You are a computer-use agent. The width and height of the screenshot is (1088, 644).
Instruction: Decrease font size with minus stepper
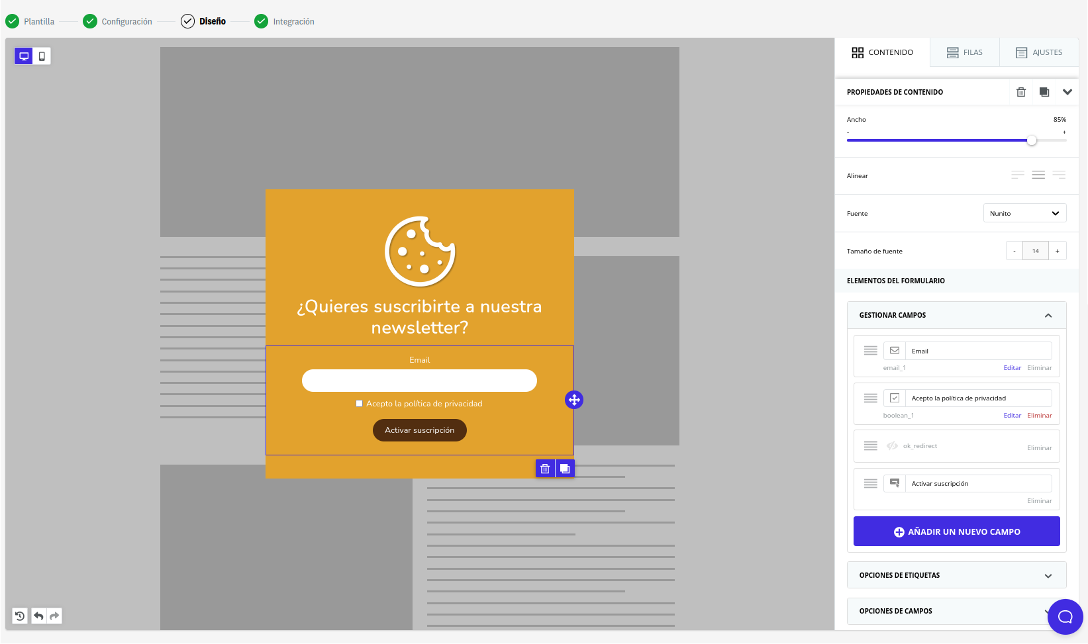pyautogui.click(x=1014, y=251)
